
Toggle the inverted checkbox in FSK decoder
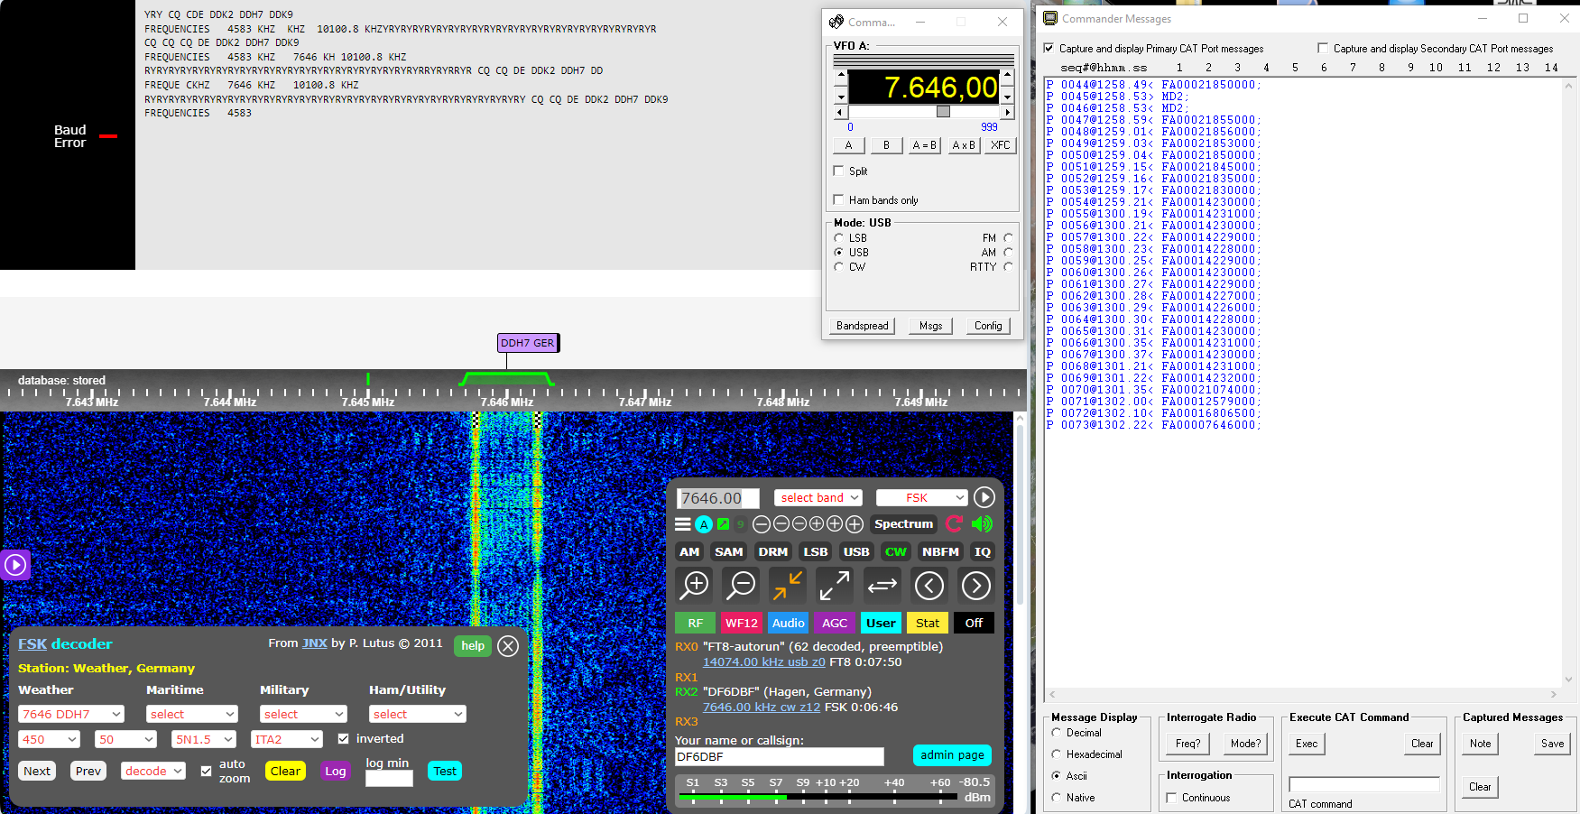pos(343,739)
